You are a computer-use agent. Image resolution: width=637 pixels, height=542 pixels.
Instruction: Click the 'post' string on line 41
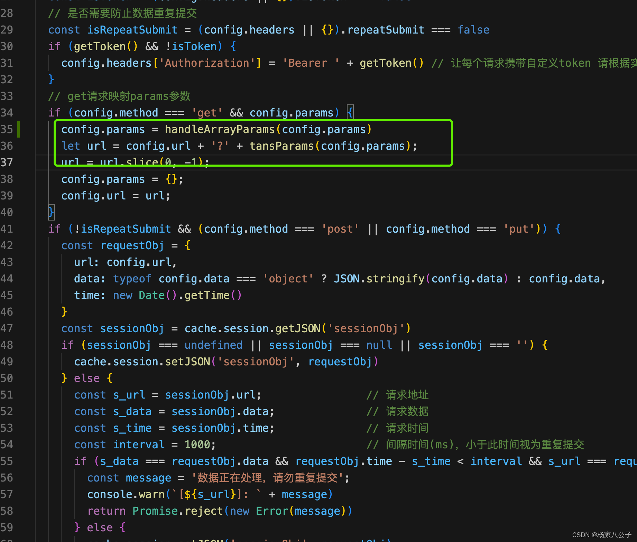[x=340, y=229]
